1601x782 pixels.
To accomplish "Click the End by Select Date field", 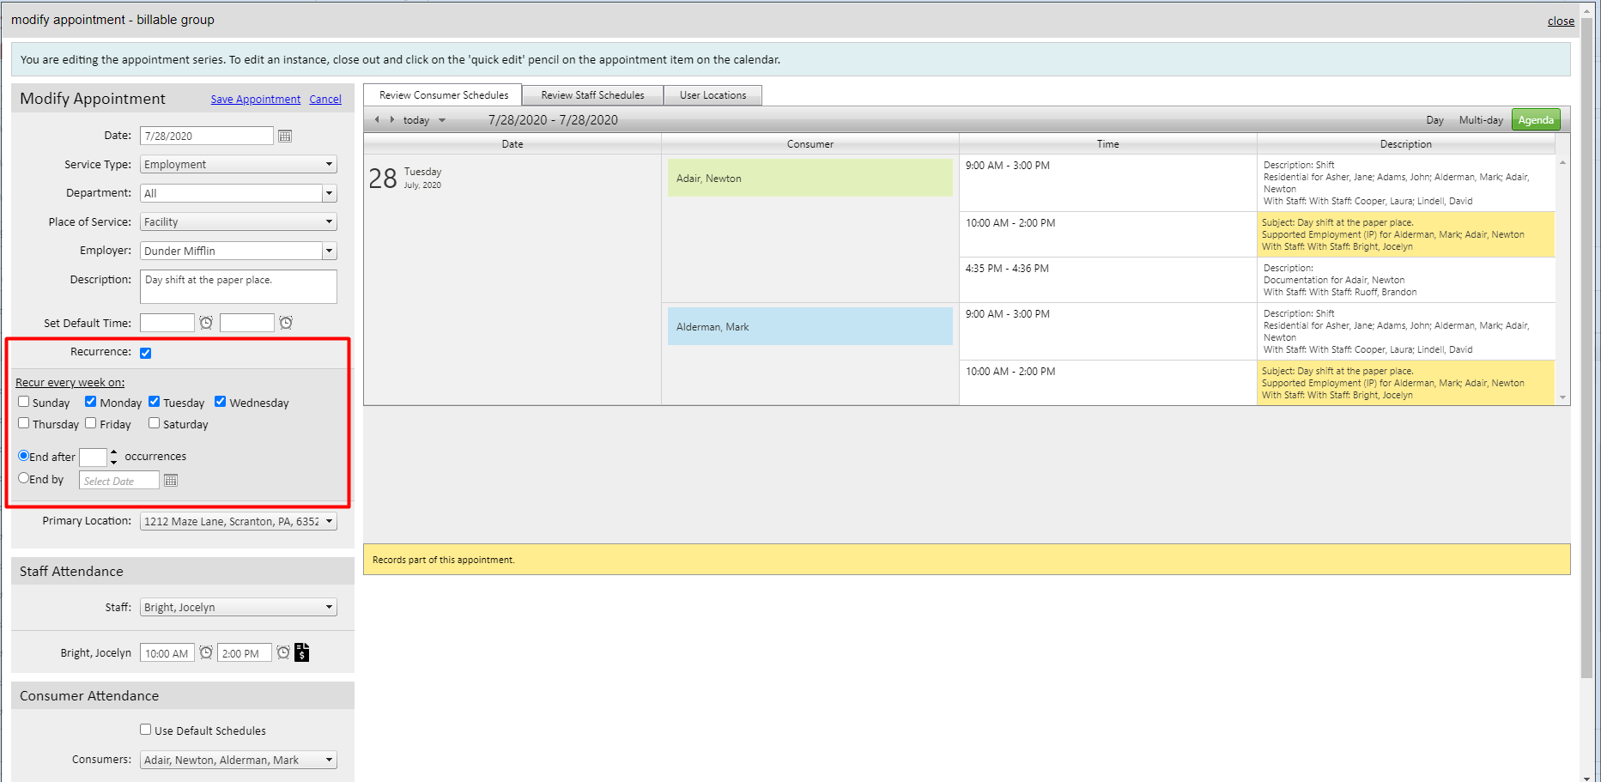I will 119,481.
